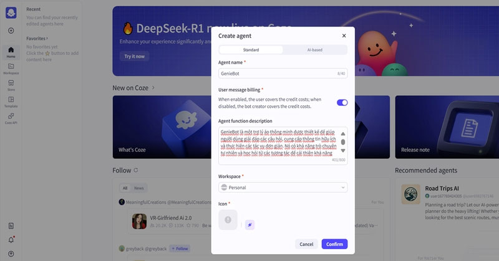Open notifications bell icon
This screenshot has height=261, width=499.
[x=11, y=240]
